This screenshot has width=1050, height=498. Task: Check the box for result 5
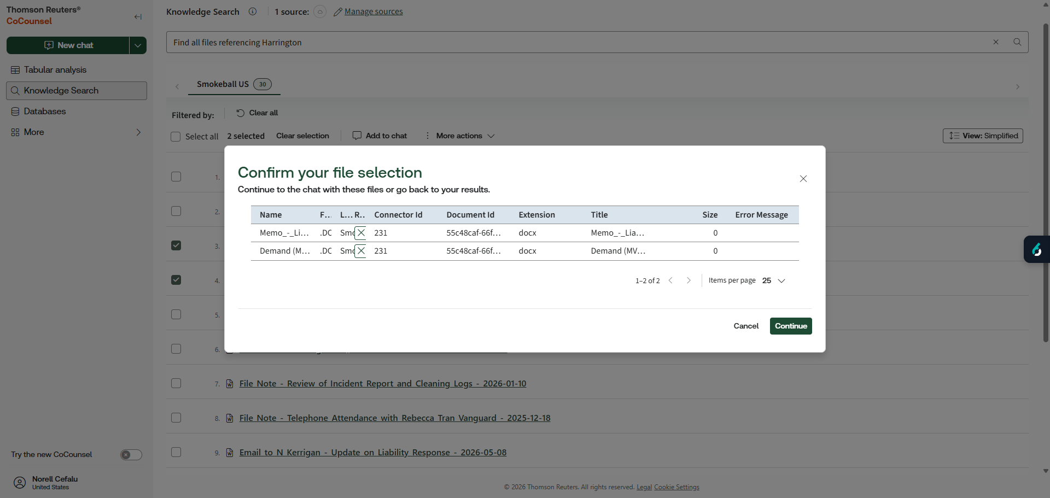point(176,314)
